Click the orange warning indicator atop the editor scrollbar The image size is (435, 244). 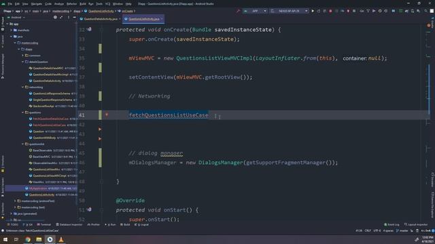pyautogui.click(x=429, y=25)
